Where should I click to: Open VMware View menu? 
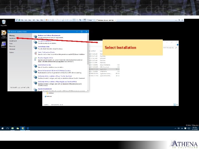coord(30,20)
